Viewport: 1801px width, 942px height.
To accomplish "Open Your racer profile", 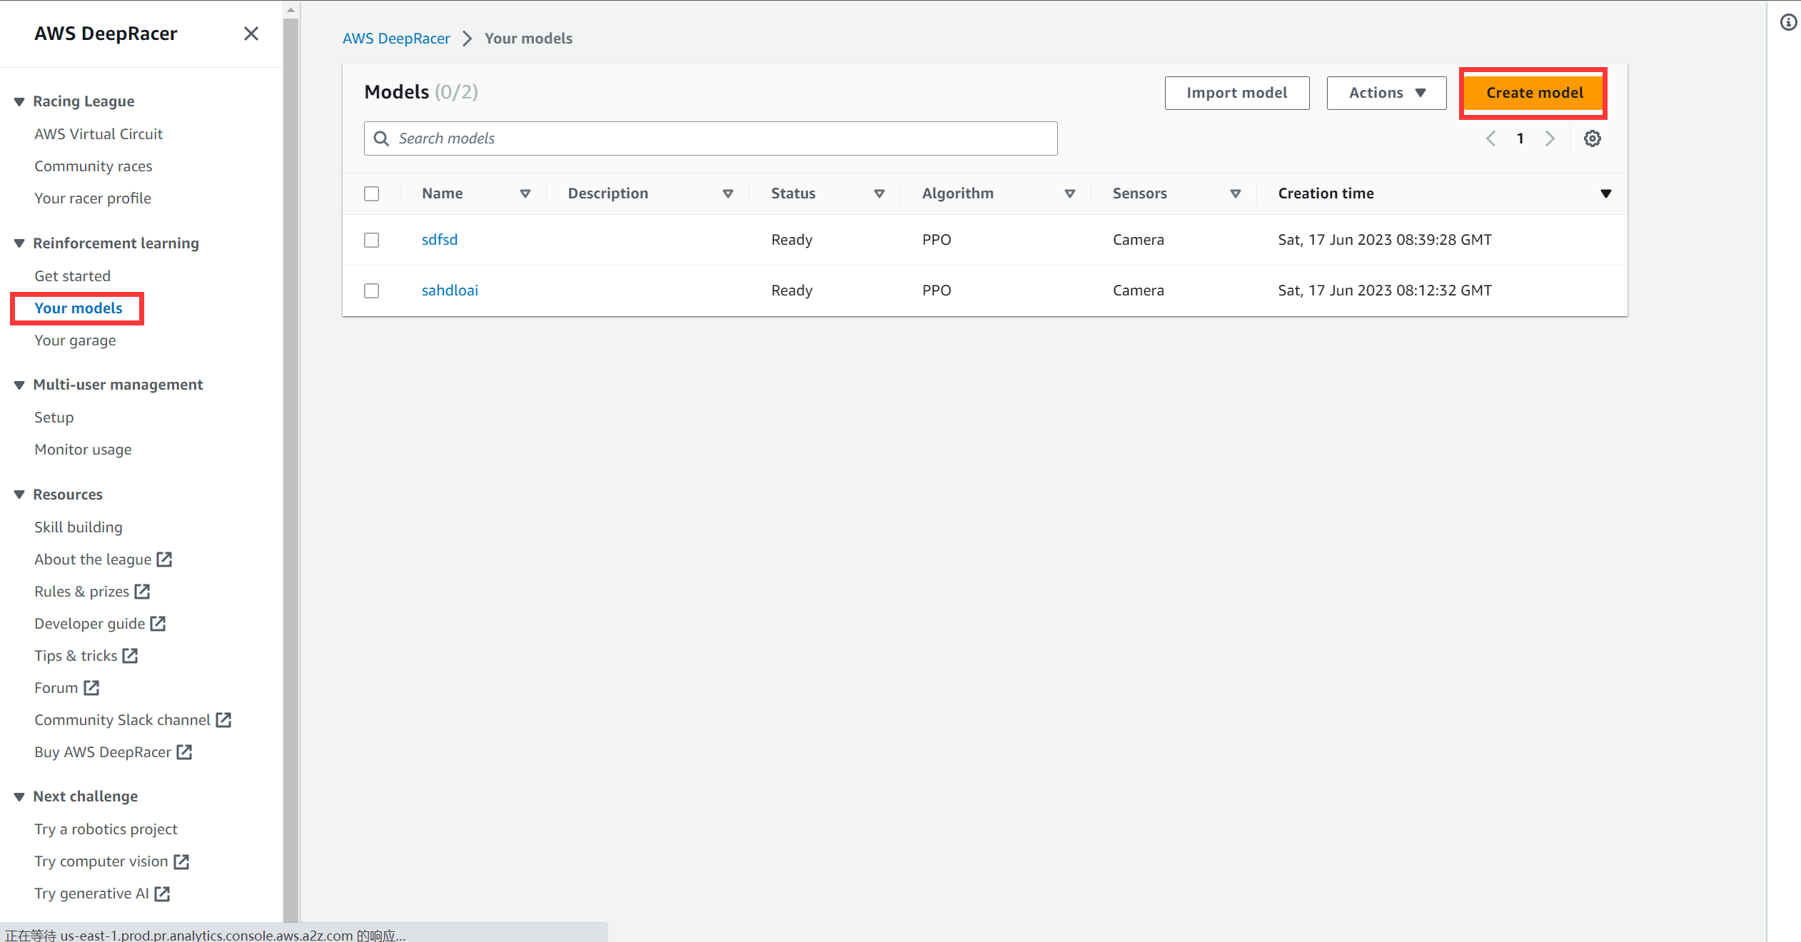I will (x=93, y=198).
